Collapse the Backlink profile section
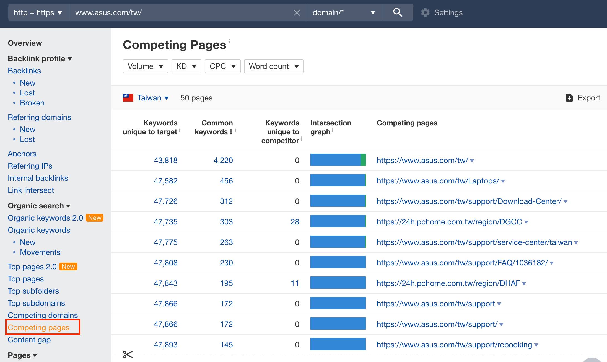The width and height of the screenshot is (607, 362). coord(40,58)
